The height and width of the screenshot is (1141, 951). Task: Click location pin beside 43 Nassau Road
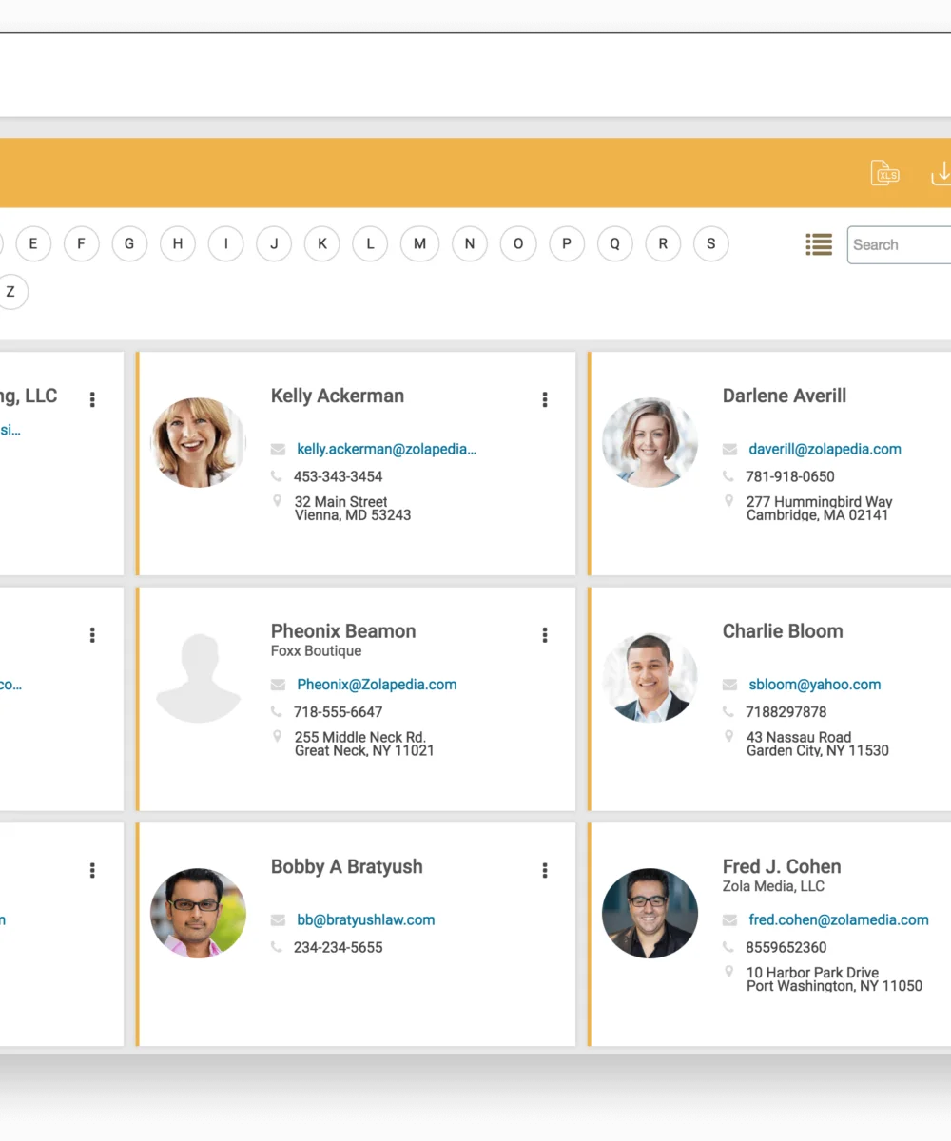pyautogui.click(x=729, y=737)
